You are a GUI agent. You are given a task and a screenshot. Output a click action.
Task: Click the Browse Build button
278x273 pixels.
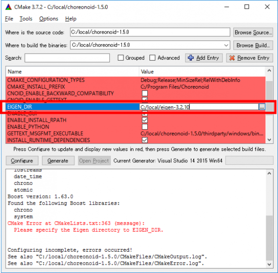[253, 45]
